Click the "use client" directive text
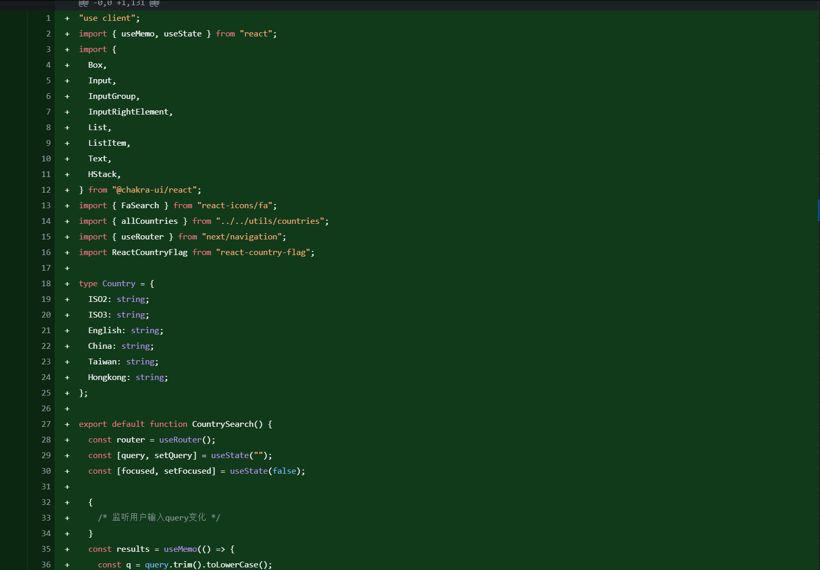 pyautogui.click(x=109, y=18)
